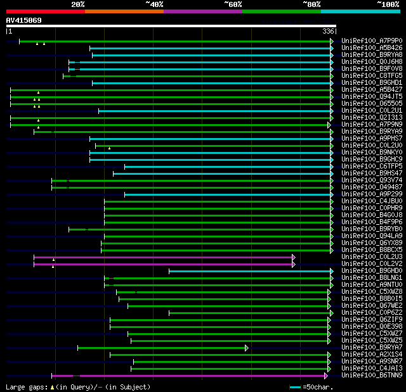The width and height of the screenshot is (406, 392).
Task: Select the UniRef100_B4F9P6 label
Action: [x=372, y=222]
